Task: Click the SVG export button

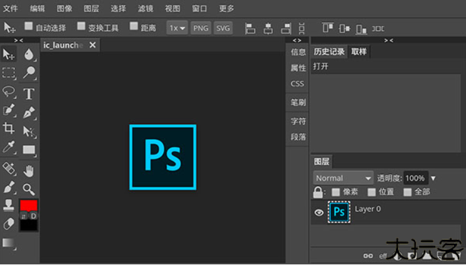Action: 223,28
